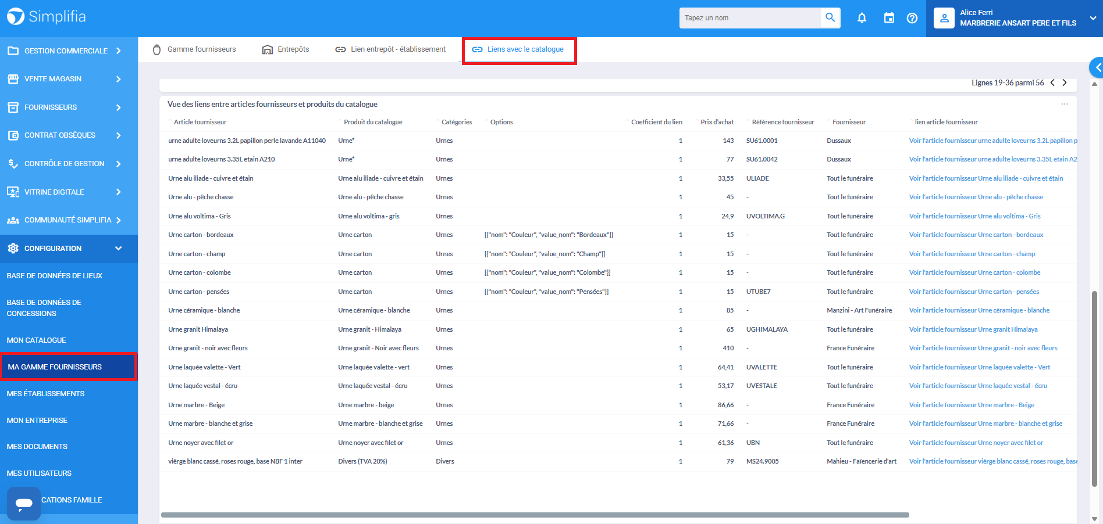This screenshot has width=1103, height=524.
Task: Click the Vitrine Digitale icon
Action: [x=13, y=192]
